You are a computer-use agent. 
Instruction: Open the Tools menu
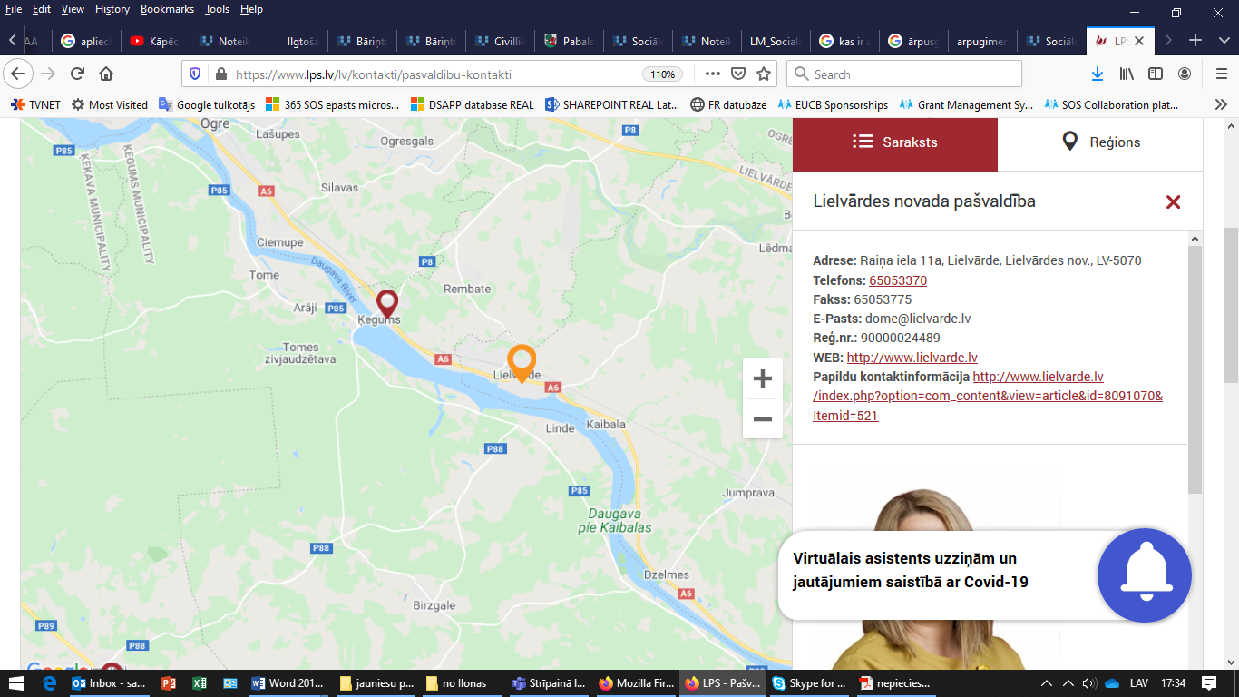coord(217,9)
